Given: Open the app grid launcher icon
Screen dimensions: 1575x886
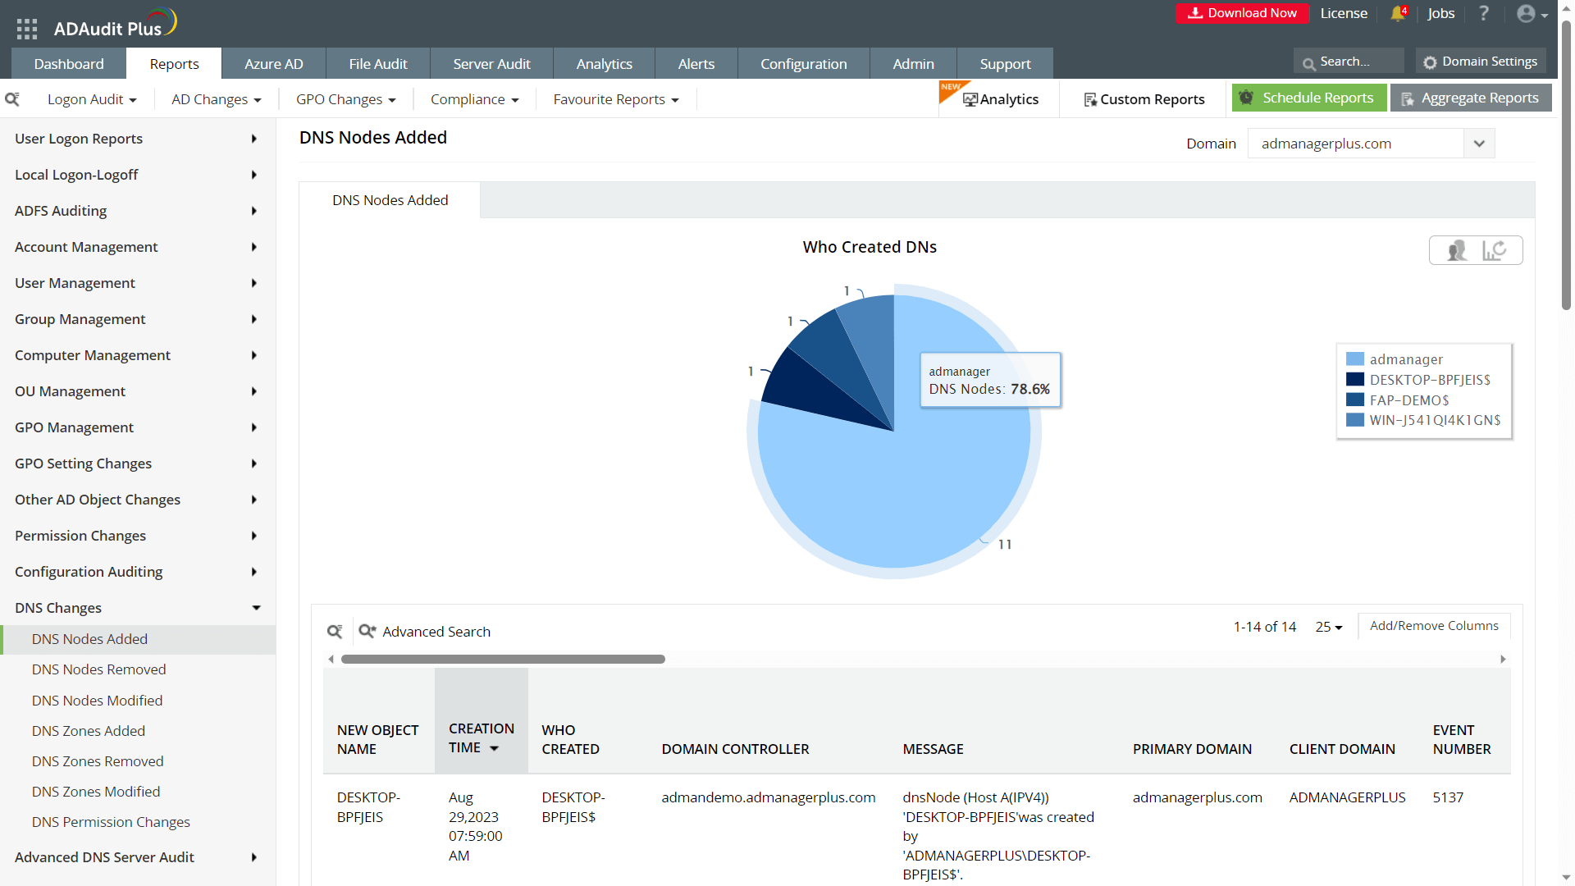Looking at the screenshot, I should tap(26, 29).
